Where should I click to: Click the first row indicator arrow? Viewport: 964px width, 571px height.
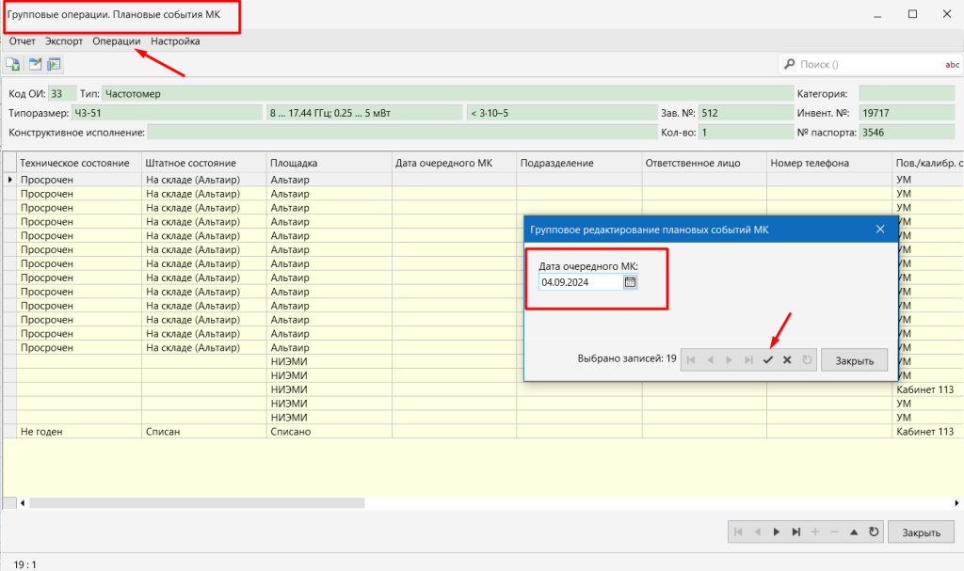tap(9, 180)
